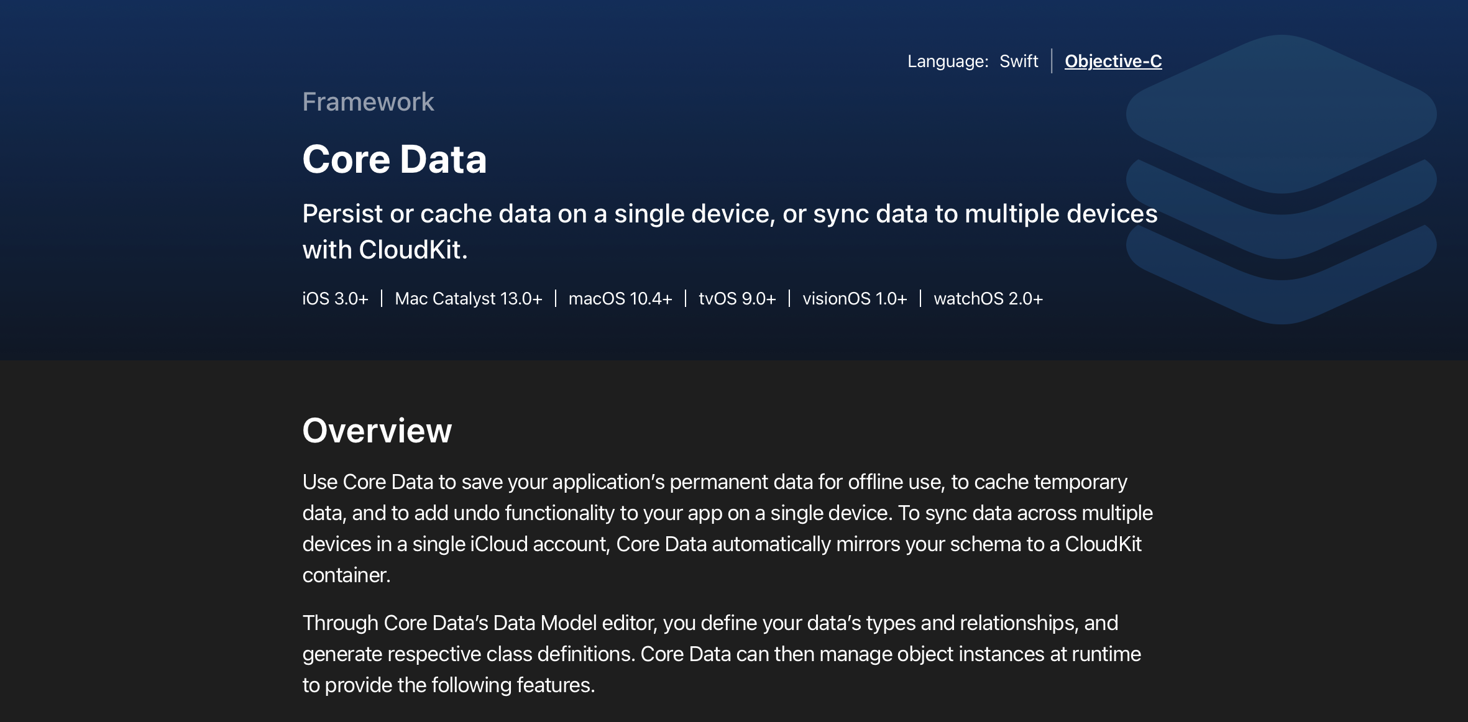
Task: Click the watchOS 2.0+ availability badge
Action: pos(988,299)
